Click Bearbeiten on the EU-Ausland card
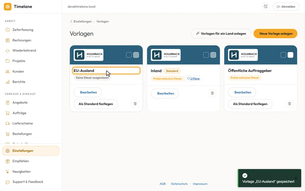The image size is (305, 191). click(x=88, y=92)
